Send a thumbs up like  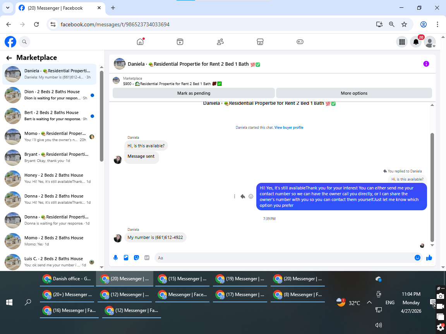(x=429, y=257)
